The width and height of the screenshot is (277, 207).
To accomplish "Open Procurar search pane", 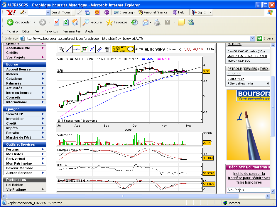I will pos(92,22).
